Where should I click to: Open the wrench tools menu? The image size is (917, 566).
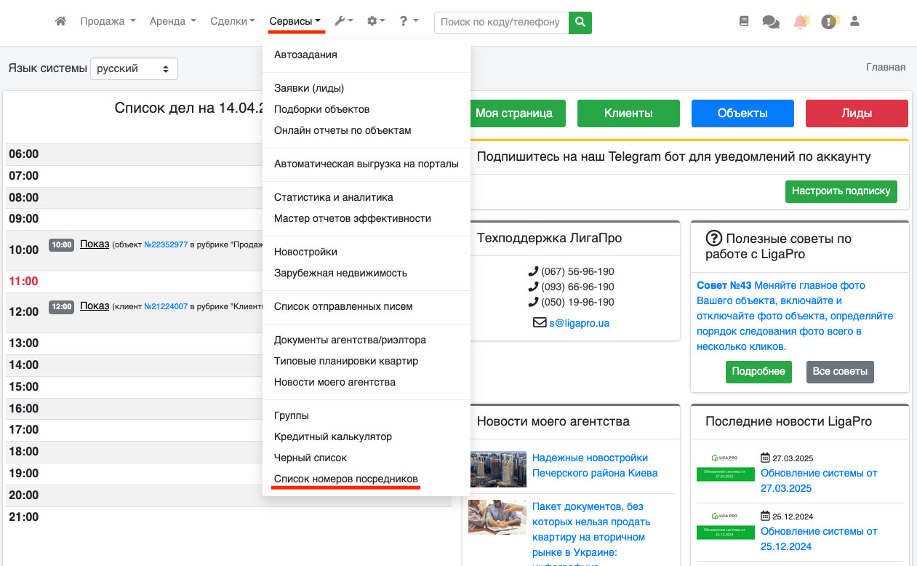click(343, 22)
